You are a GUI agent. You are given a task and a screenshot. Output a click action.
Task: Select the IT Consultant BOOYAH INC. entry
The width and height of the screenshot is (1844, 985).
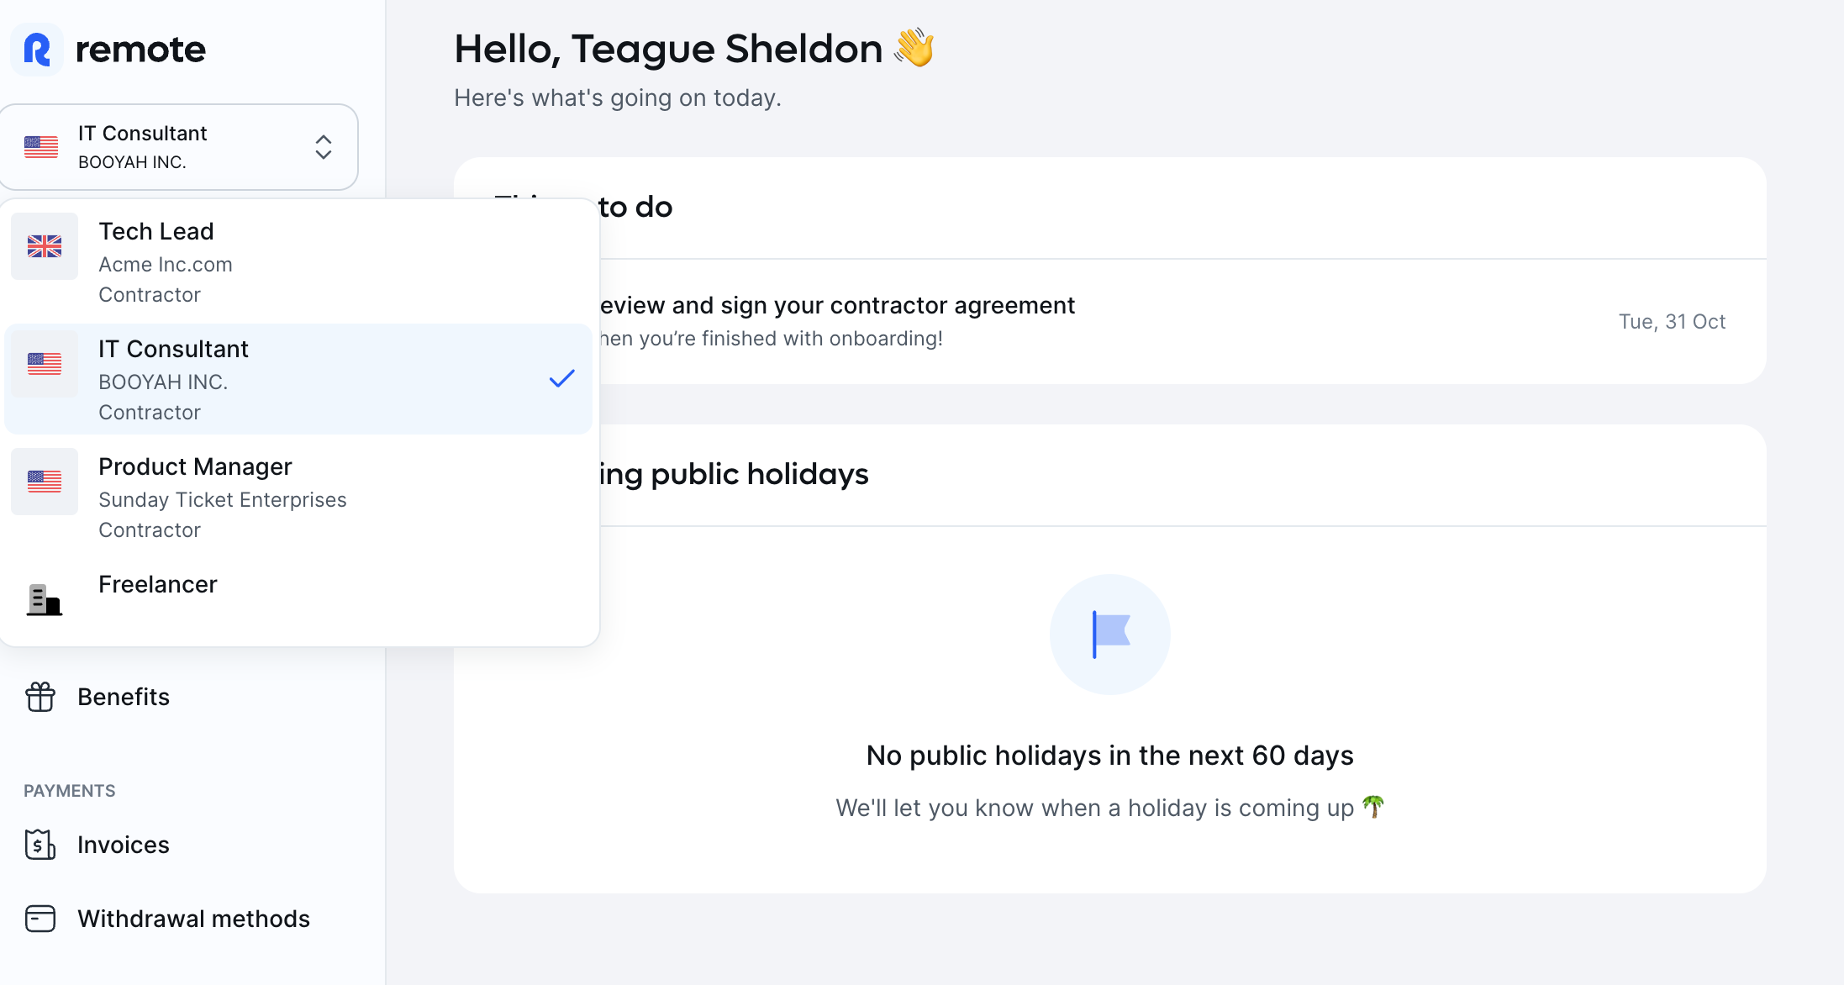click(298, 380)
